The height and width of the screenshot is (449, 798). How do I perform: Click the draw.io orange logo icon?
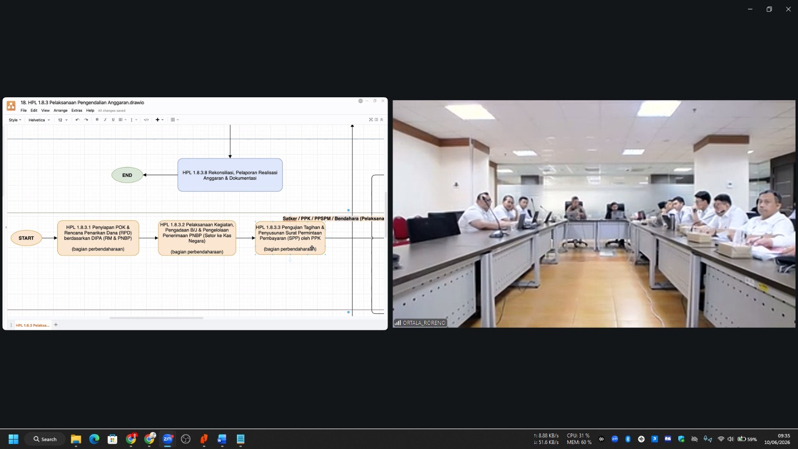(11, 106)
